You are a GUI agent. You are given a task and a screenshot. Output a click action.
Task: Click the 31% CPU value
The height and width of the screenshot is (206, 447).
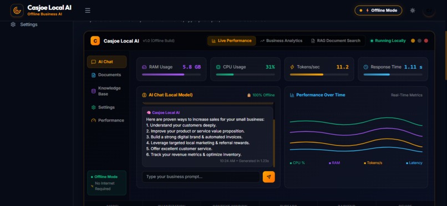270,67
